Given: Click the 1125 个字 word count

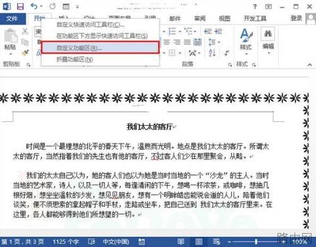Looking at the screenshot, I should pyautogui.click(x=66, y=241).
